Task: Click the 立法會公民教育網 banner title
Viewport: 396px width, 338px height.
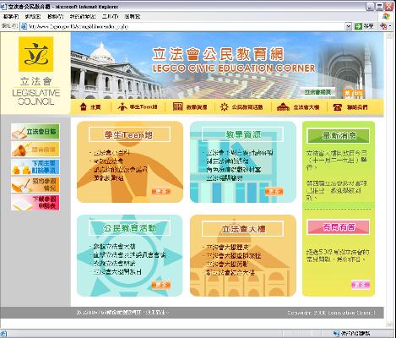Action: [x=218, y=54]
